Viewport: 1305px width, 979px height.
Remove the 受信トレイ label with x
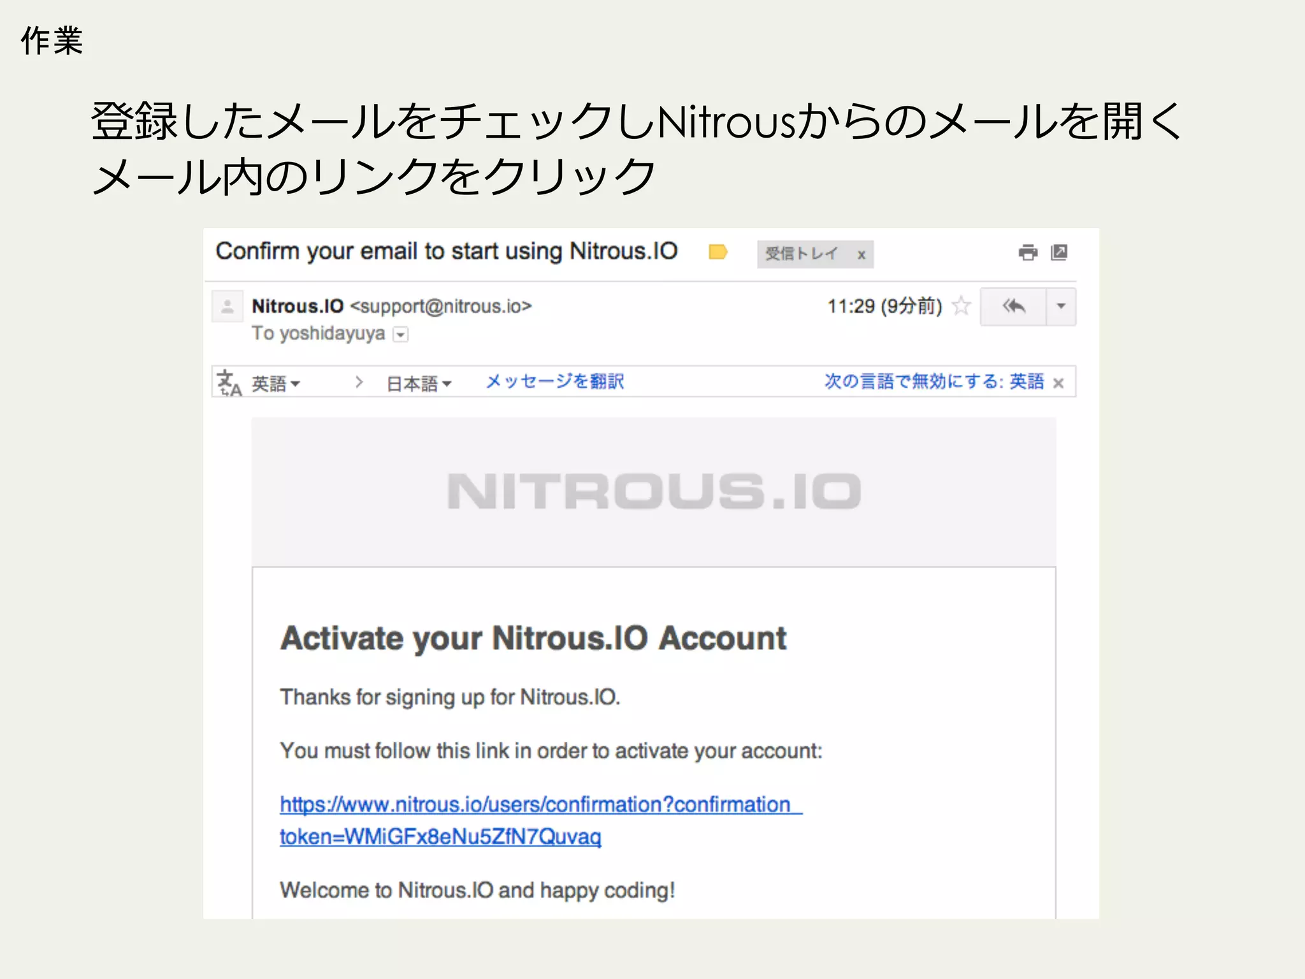tap(862, 255)
